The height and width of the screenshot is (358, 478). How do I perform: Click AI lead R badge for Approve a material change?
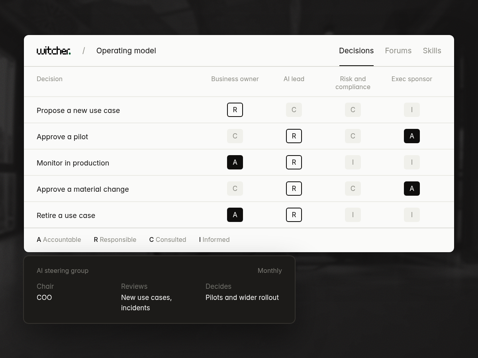coord(294,189)
